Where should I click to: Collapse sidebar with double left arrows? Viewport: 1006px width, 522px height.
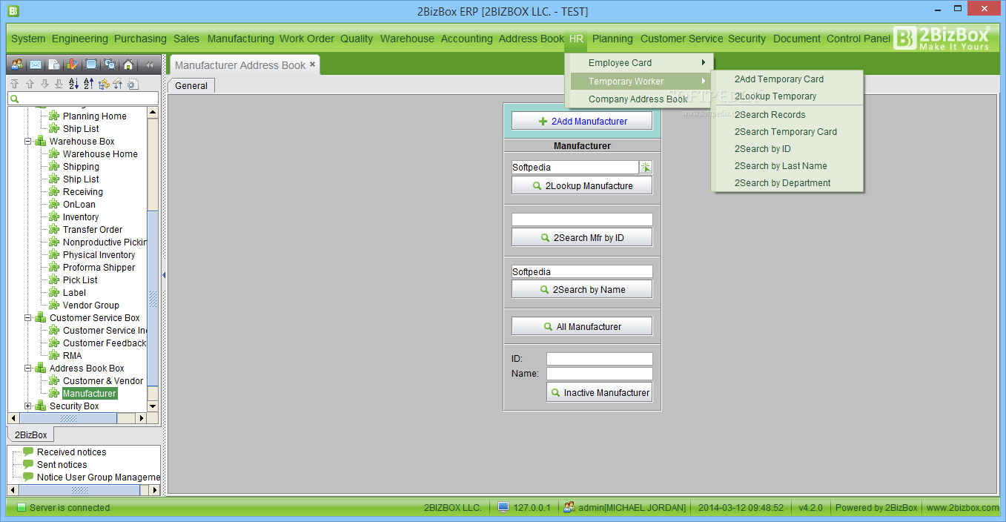pyautogui.click(x=149, y=65)
